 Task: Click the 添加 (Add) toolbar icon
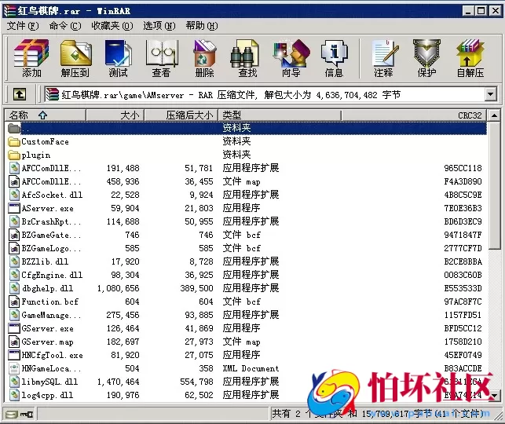coord(31,59)
